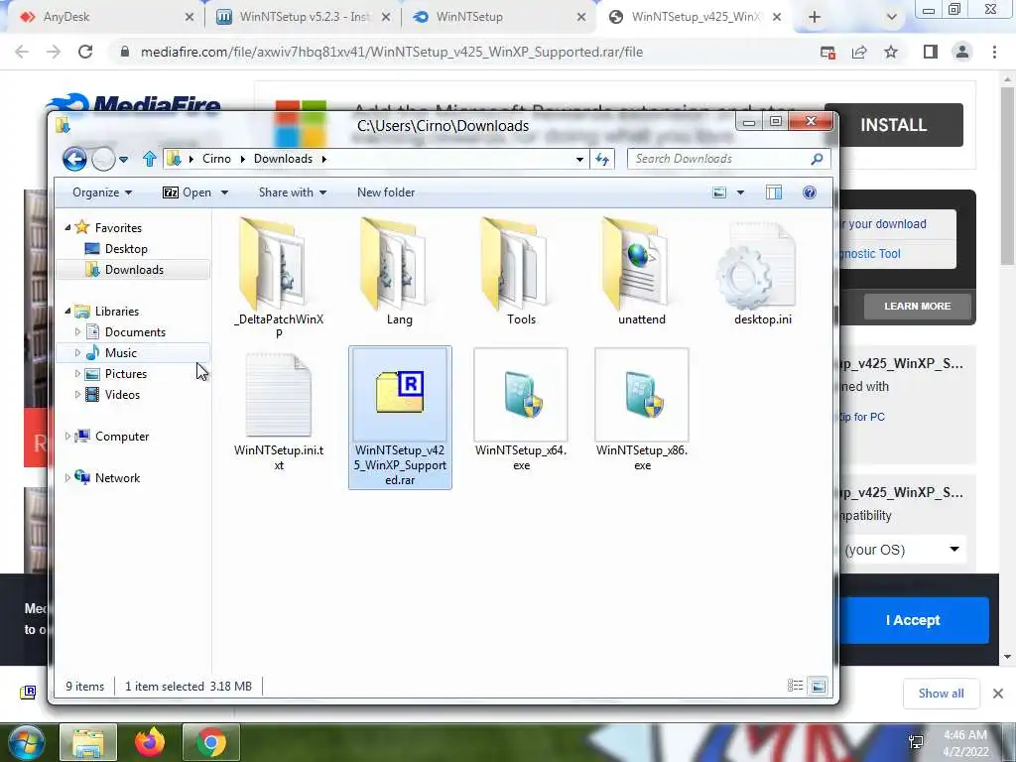Select WinNTSetup_x86.exe file
This screenshot has width=1016, height=762.
pyautogui.click(x=642, y=411)
